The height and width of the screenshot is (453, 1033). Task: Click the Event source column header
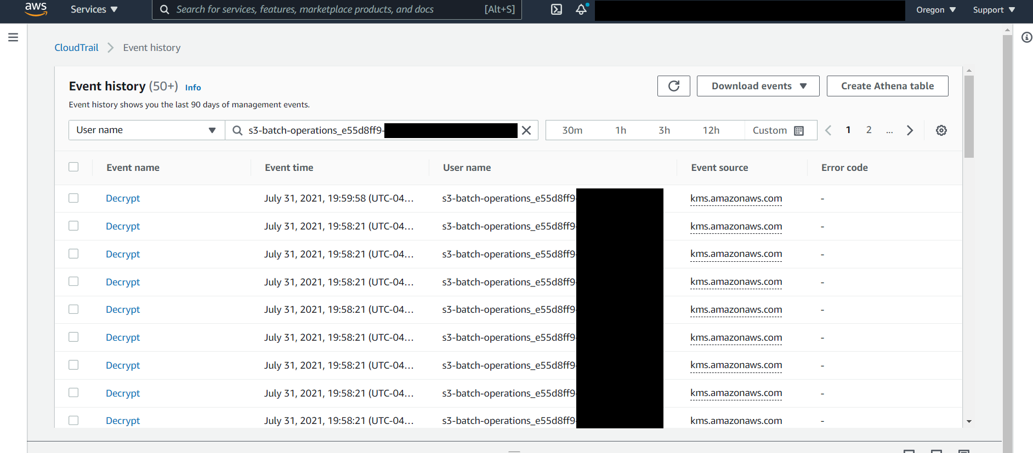(719, 168)
